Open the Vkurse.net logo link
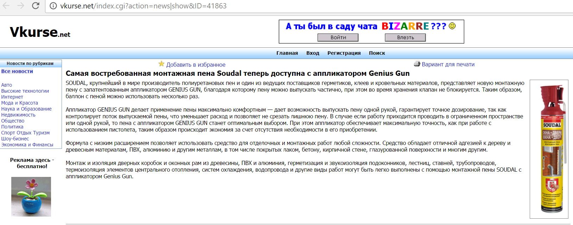The width and height of the screenshot is (573, 225). (40, 32)
